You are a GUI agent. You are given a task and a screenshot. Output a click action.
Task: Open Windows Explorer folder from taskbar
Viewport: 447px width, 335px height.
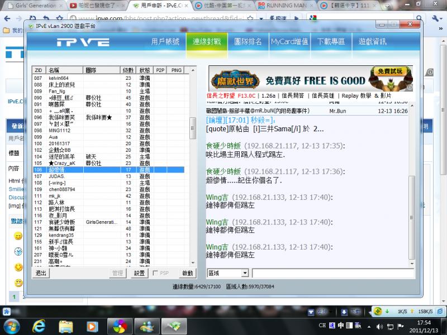pyautogui.click(x=66, y=327)
